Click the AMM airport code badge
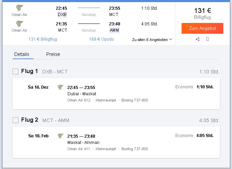Viewport: 232px width, 169px height. [x=114, y=30]
